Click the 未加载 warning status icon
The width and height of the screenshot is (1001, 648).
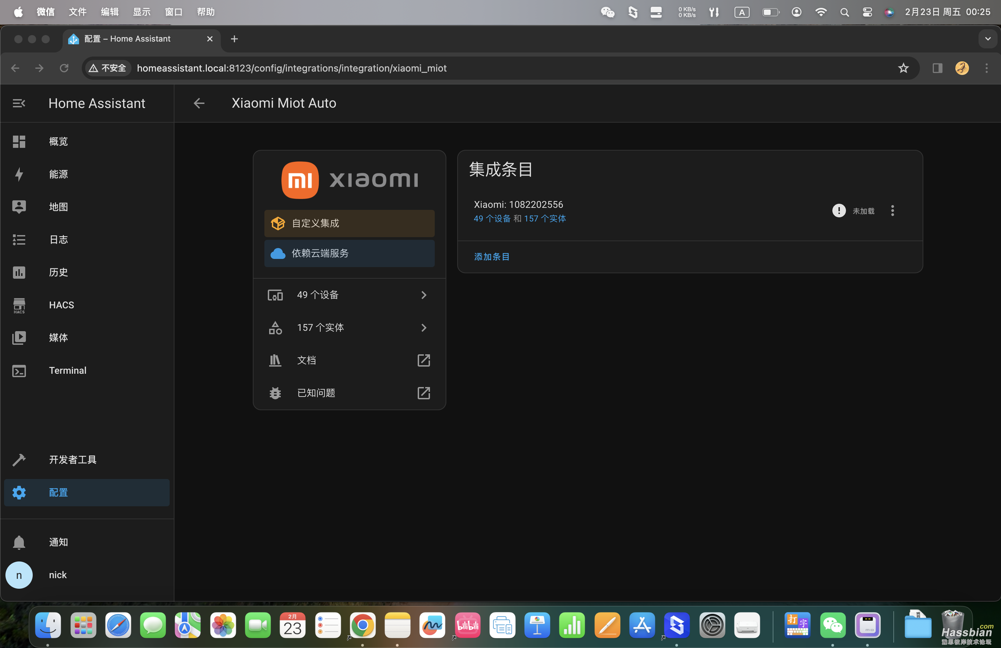point(839,211)
